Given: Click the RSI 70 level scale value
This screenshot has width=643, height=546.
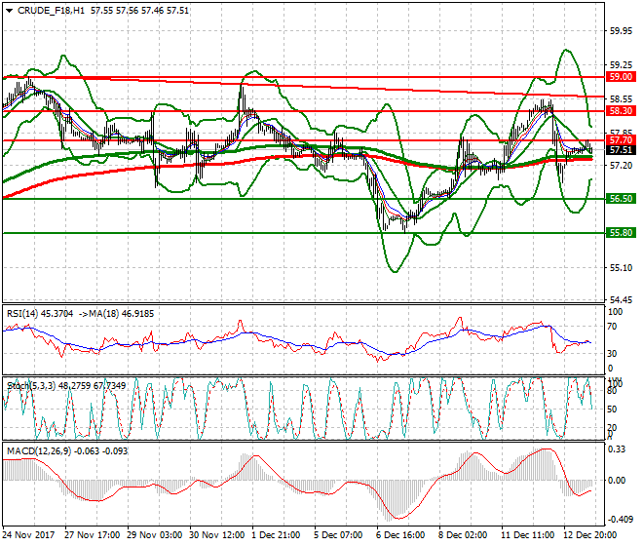Looking at the screenshot, I should (612, 327).
